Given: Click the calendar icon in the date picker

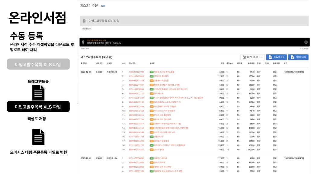Looking at the screenshot, I should (244, 57).
